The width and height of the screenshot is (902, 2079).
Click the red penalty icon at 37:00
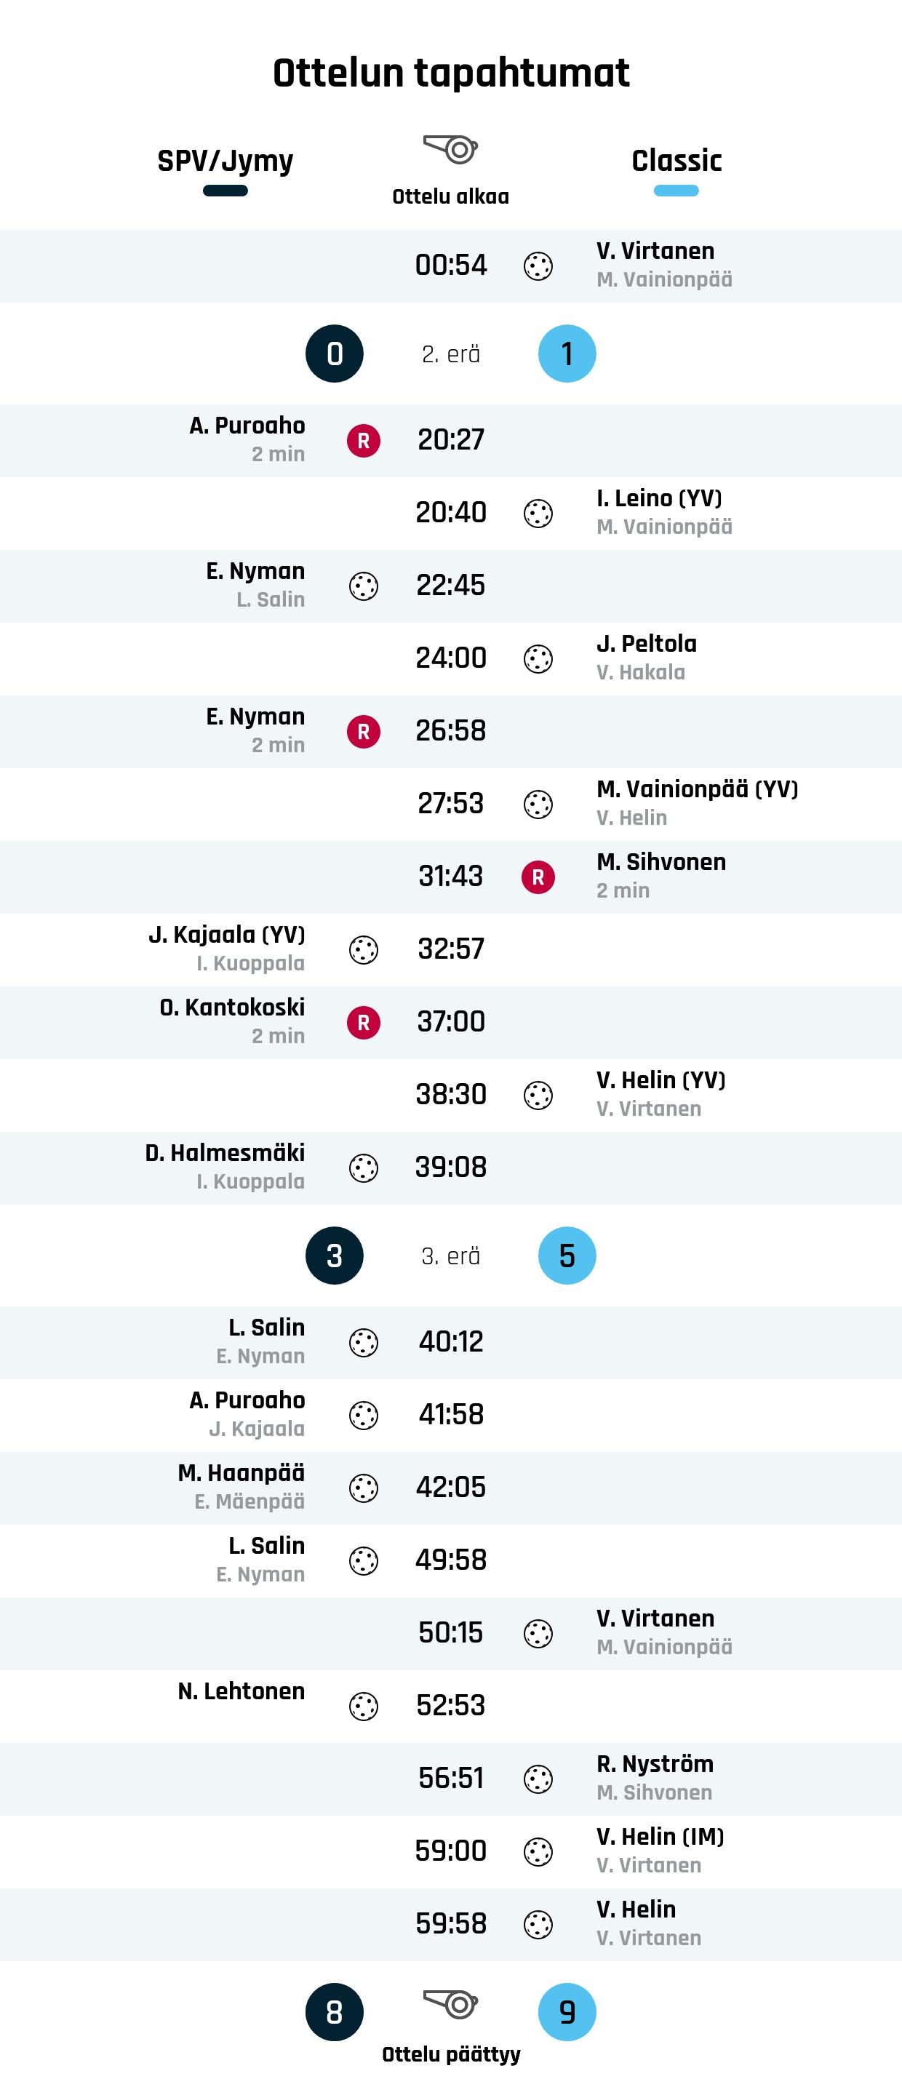[x=364, y=1023]
